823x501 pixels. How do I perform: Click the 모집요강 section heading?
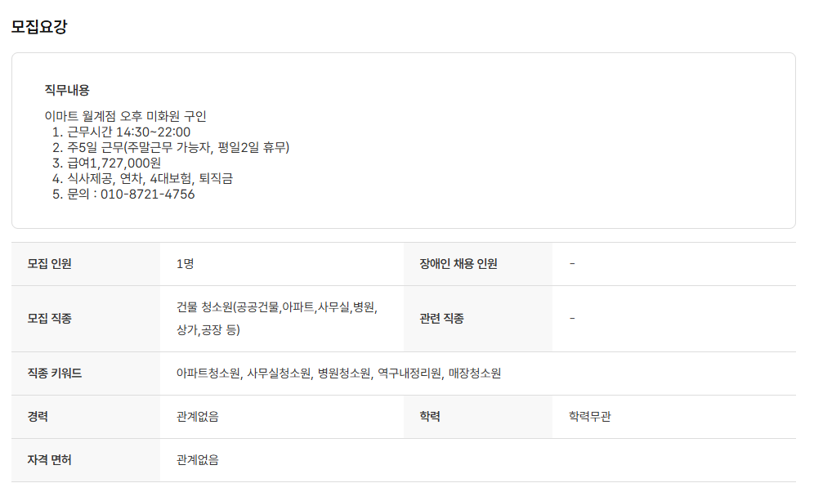click(x=39, y=27)
